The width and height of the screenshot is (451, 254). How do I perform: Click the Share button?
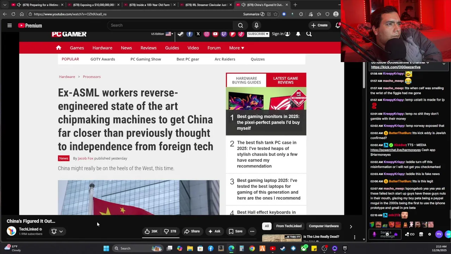coord(192,231)
